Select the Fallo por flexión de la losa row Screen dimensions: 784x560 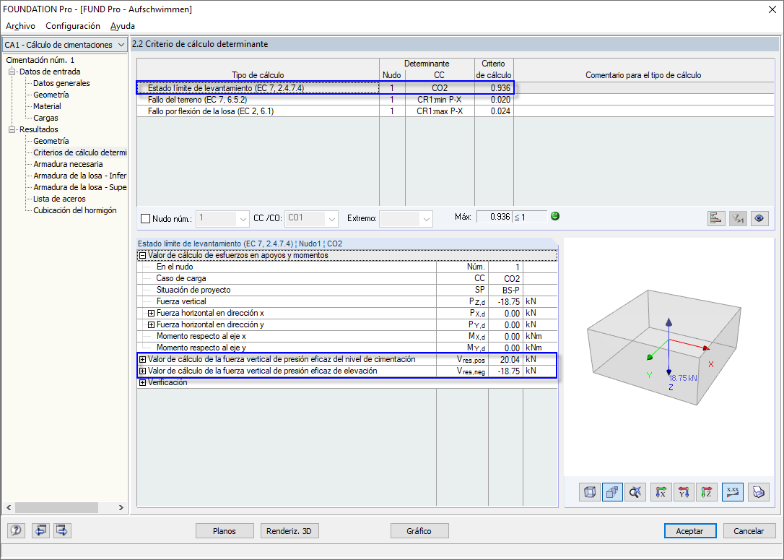[455, 111]
